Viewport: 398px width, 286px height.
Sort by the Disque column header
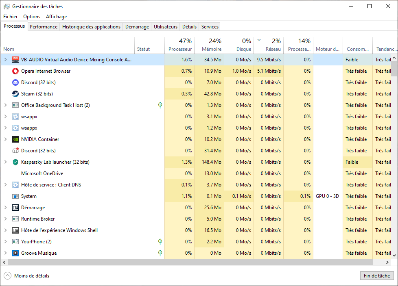pyautogui.click(x=239, y=45)
